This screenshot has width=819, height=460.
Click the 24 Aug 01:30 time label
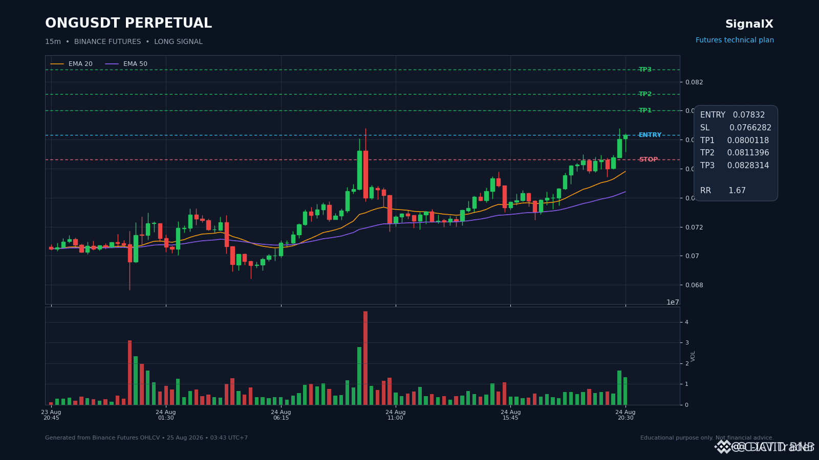click(x=166, y=415)
